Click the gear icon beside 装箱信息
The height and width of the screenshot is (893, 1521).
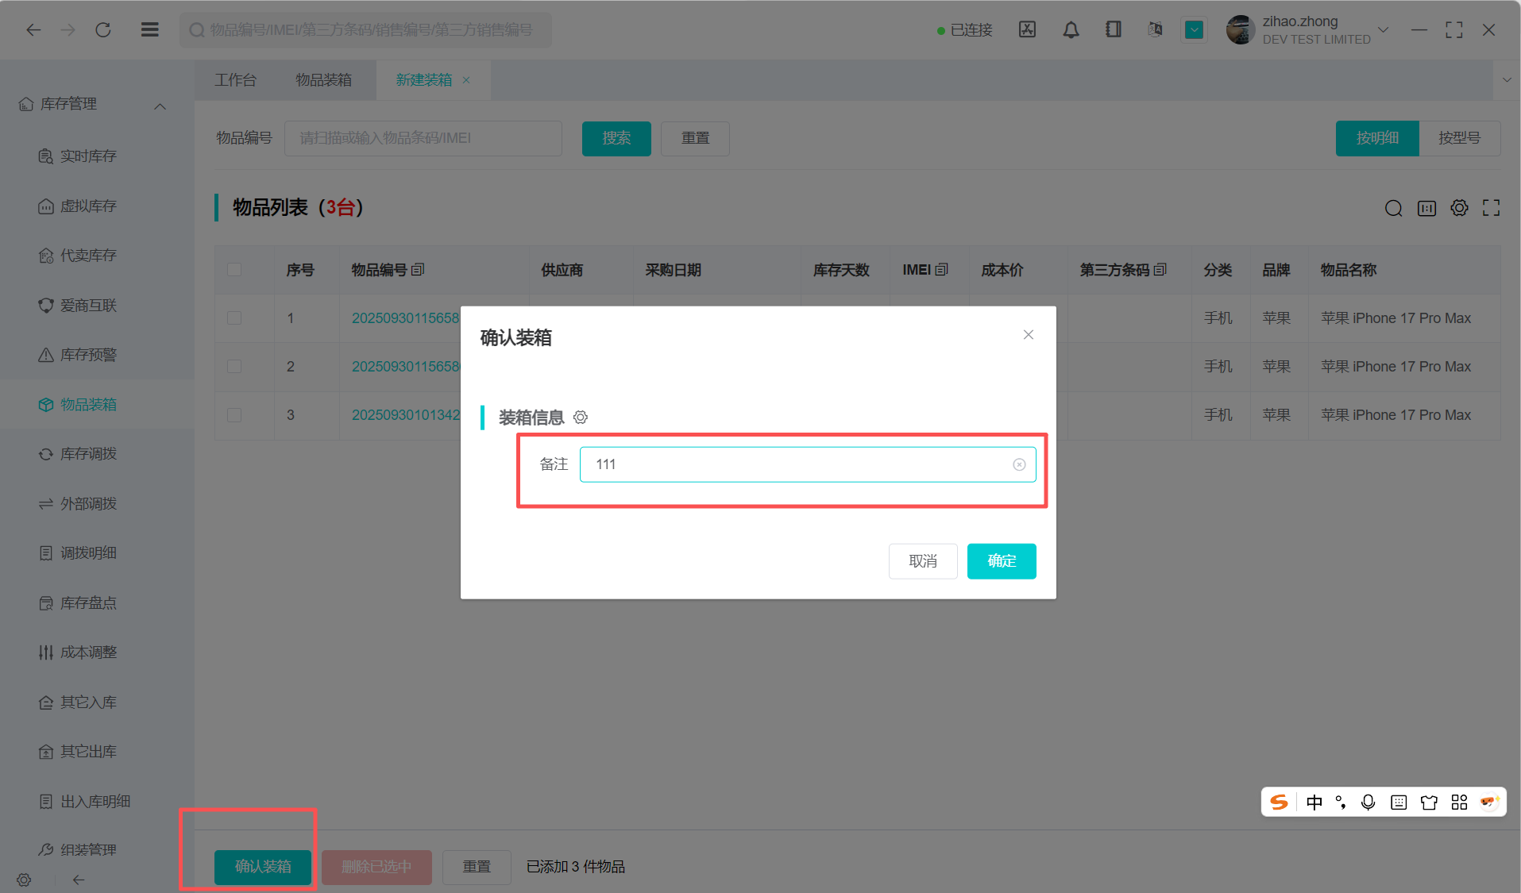click(x=581, y=418)
